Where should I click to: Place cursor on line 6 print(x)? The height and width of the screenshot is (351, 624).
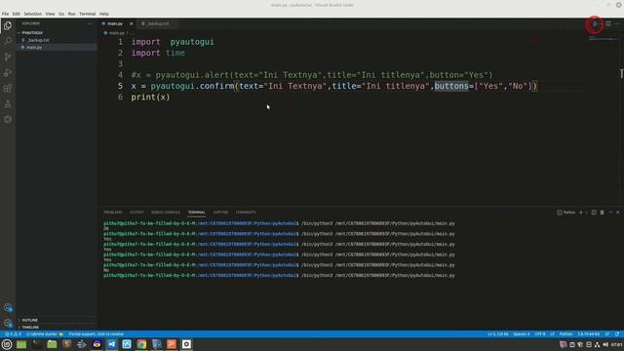coord(150,97)
